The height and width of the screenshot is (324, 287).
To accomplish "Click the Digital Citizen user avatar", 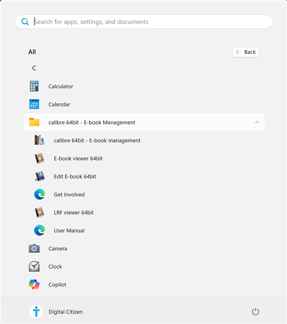I will (x=36, y=311).
